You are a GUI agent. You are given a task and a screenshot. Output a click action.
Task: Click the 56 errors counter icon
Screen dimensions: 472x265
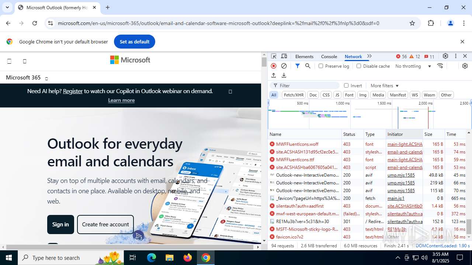pyautogui.click(x=401, y=56)
